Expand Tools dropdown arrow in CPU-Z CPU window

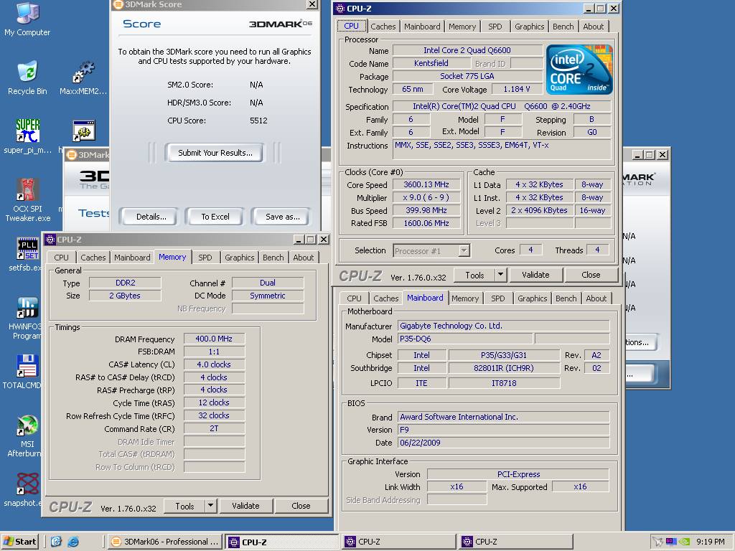tap(500, 275)
